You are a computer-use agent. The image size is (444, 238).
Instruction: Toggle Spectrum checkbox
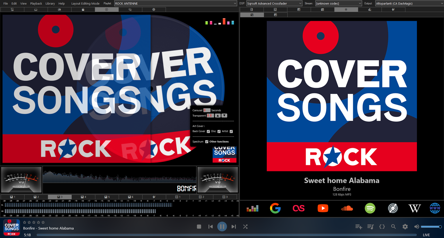[207, 142]
